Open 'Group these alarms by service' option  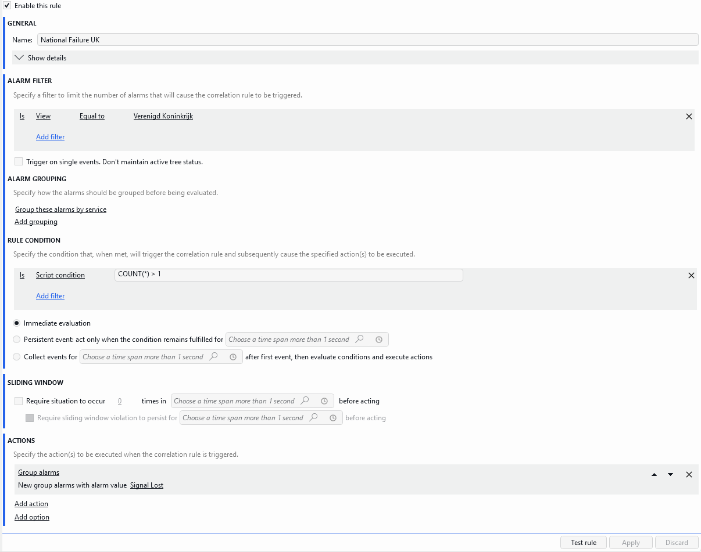click(x=60, y=210)
